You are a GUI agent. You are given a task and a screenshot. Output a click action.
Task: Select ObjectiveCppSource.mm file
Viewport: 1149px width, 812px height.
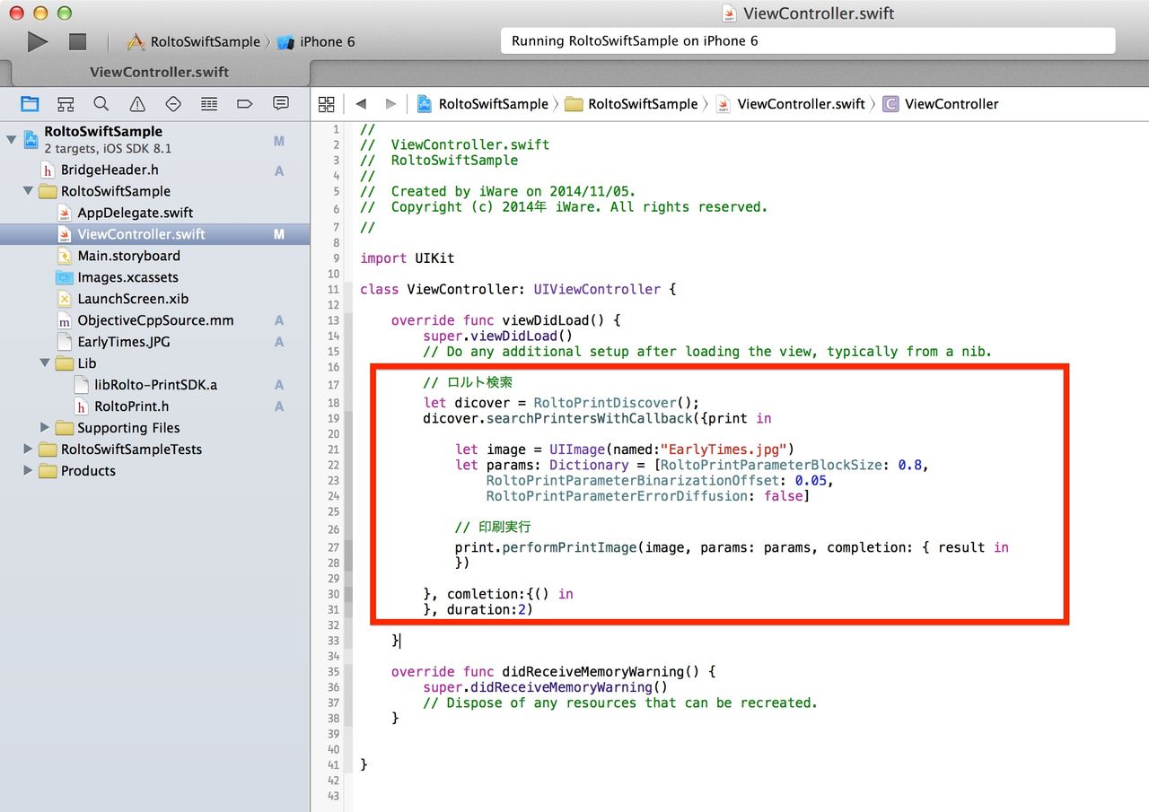[x=155, y=320]
